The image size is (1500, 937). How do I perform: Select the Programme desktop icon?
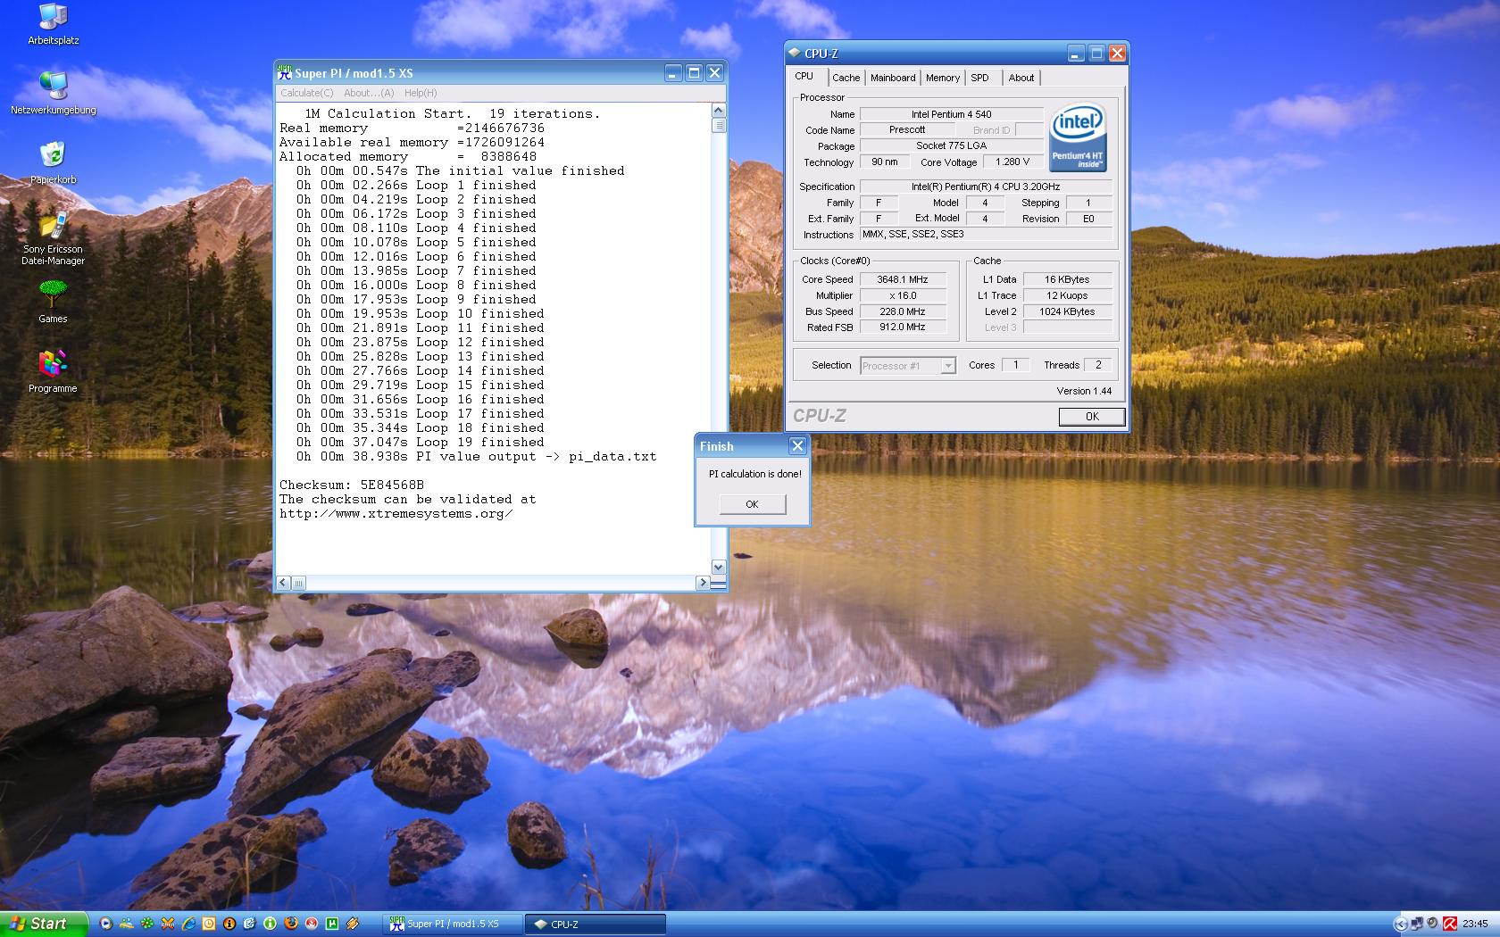(x=53, y=364)
